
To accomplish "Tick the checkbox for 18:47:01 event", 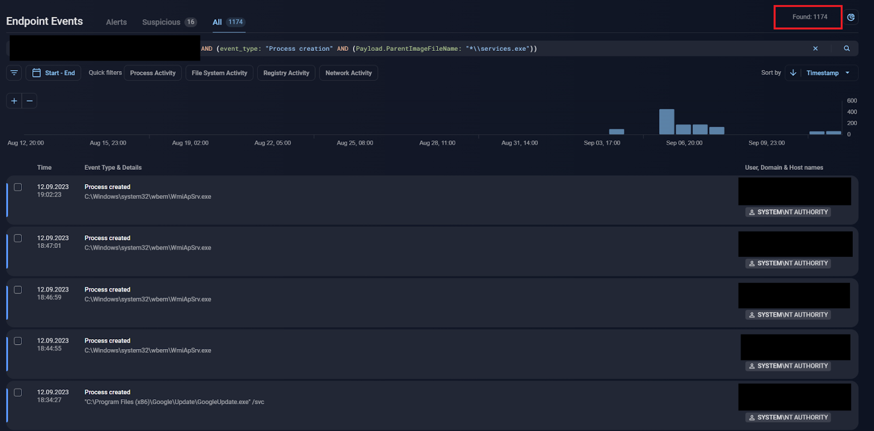I will point(18,239).
